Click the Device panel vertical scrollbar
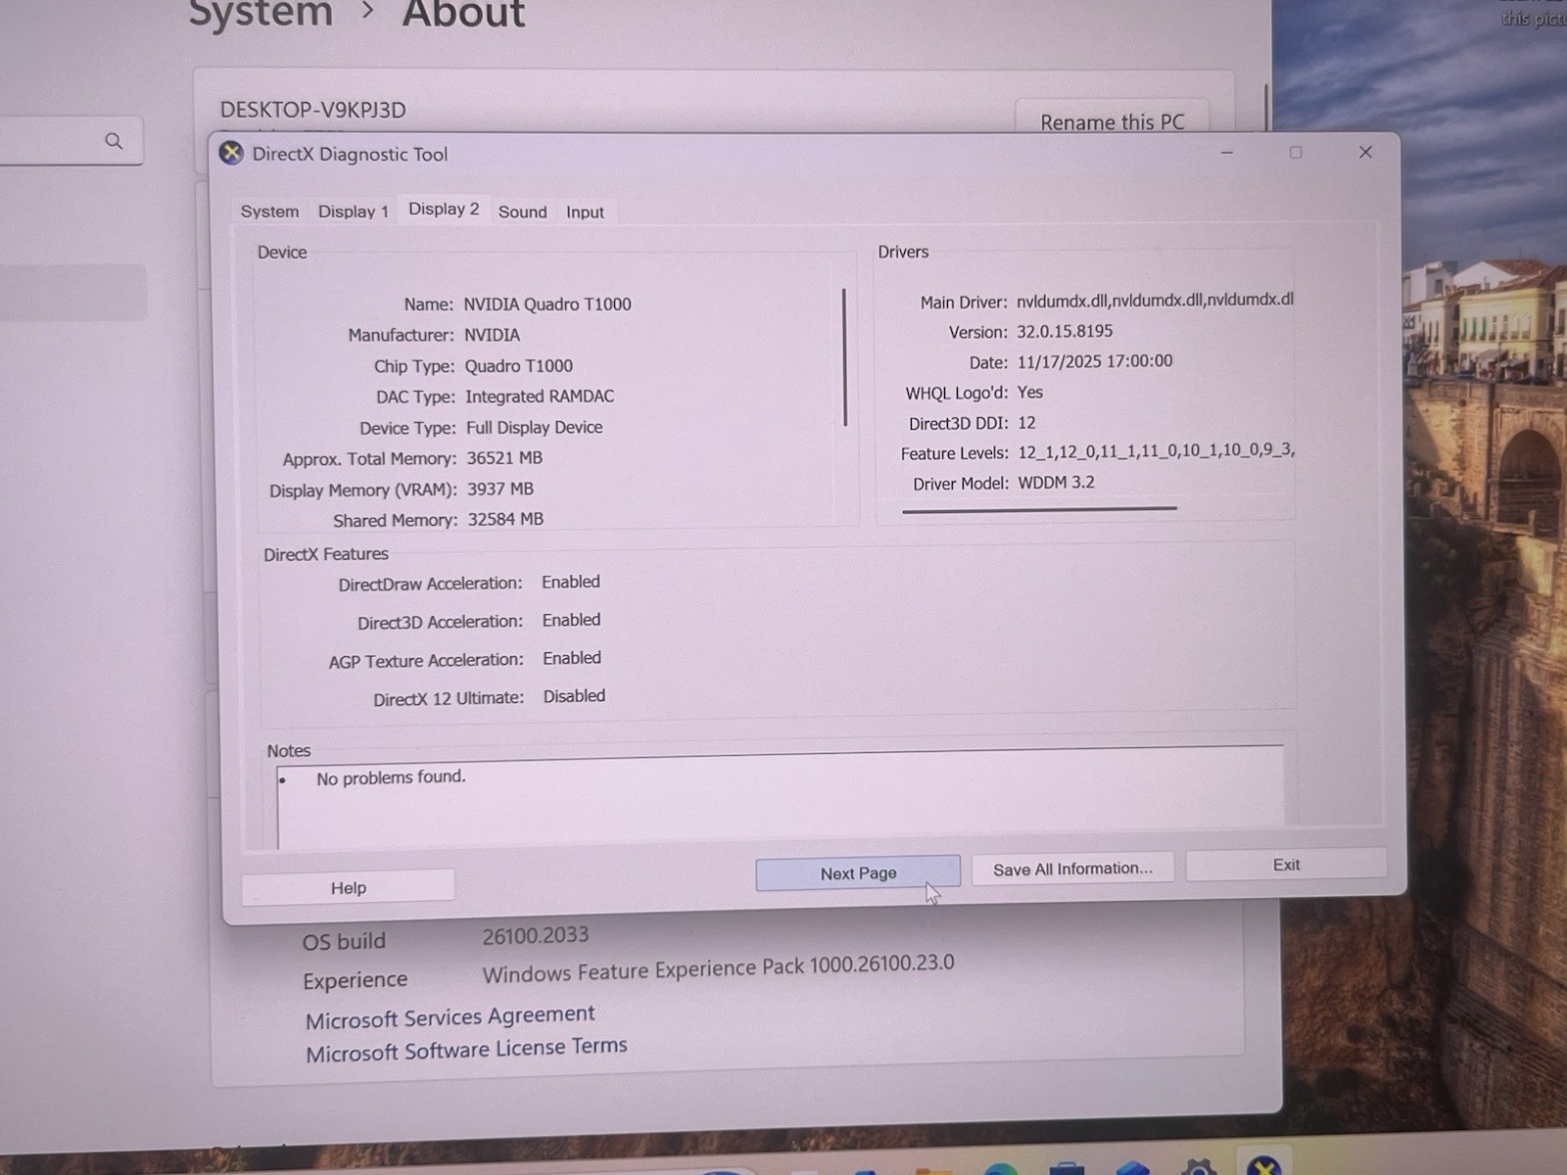 844,356
